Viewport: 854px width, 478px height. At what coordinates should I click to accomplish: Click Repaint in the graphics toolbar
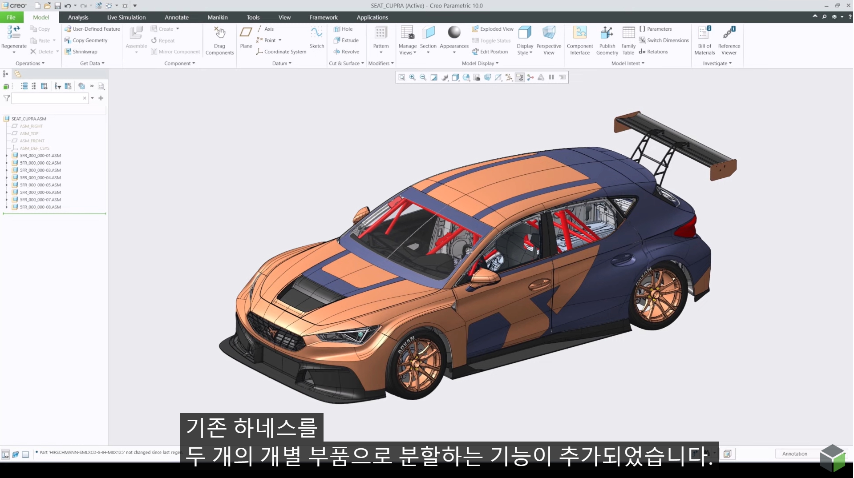pyautogui.click(x=434, y=77)
